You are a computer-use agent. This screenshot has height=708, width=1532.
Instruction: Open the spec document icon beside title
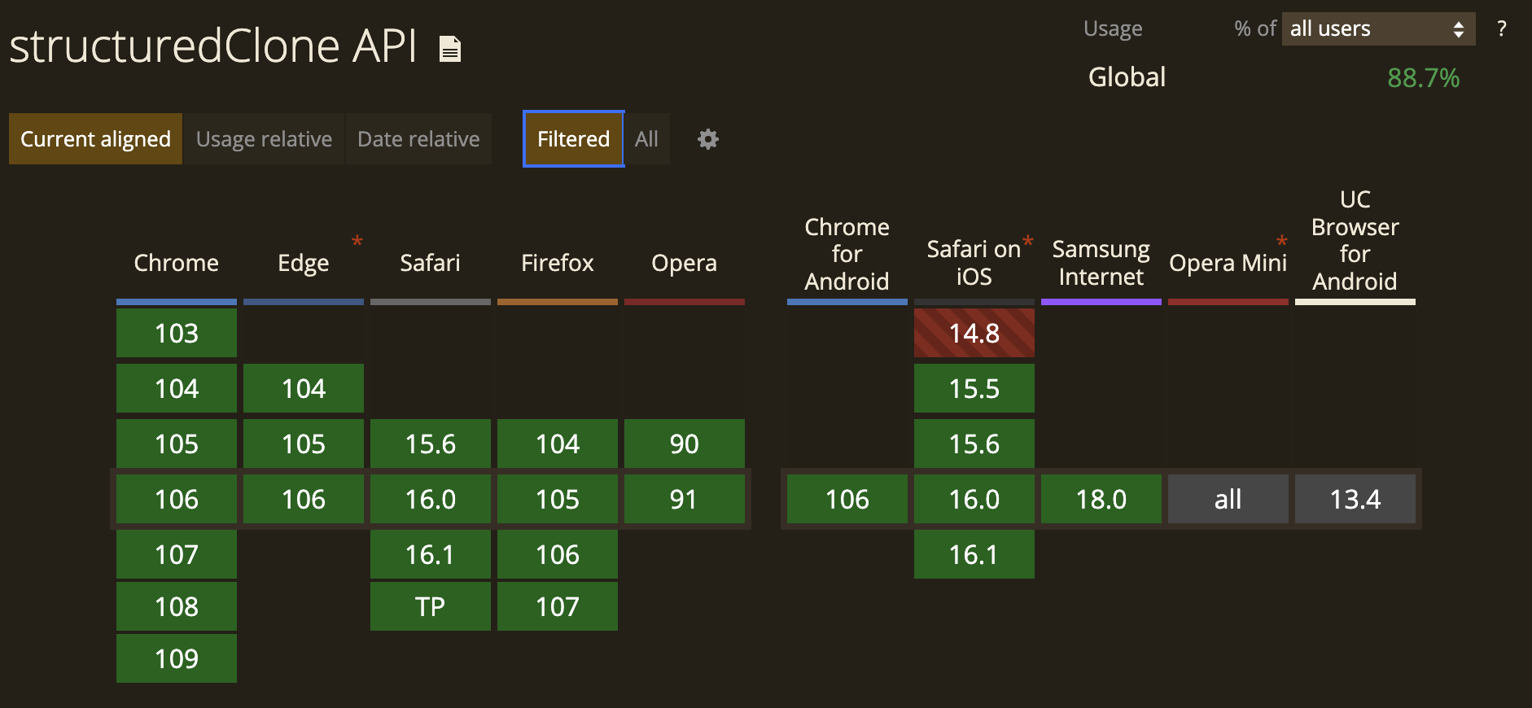coord(450,49)
